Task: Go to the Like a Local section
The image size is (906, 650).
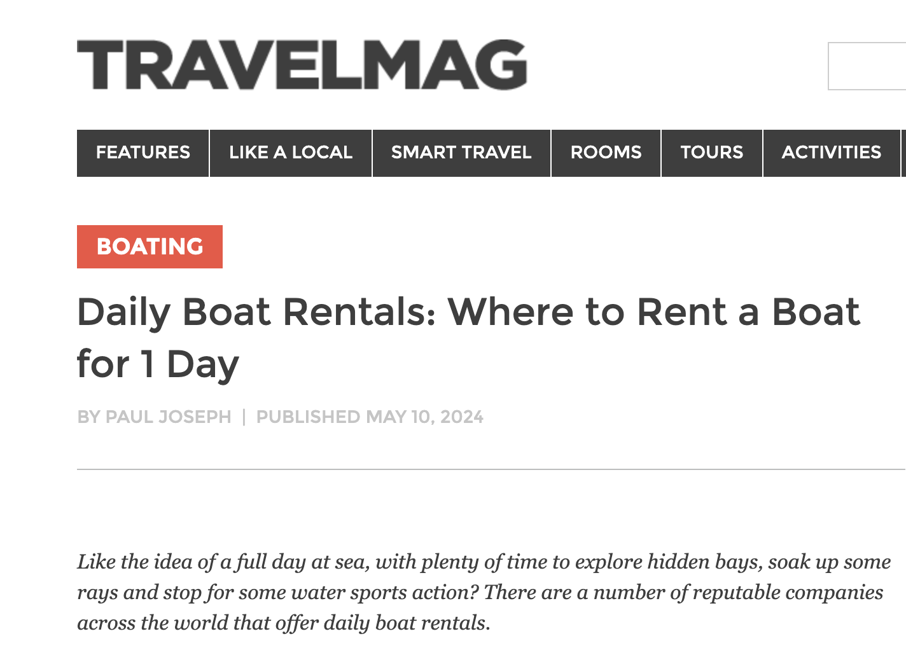Action: pyautogui.click(x=291, y=153)
